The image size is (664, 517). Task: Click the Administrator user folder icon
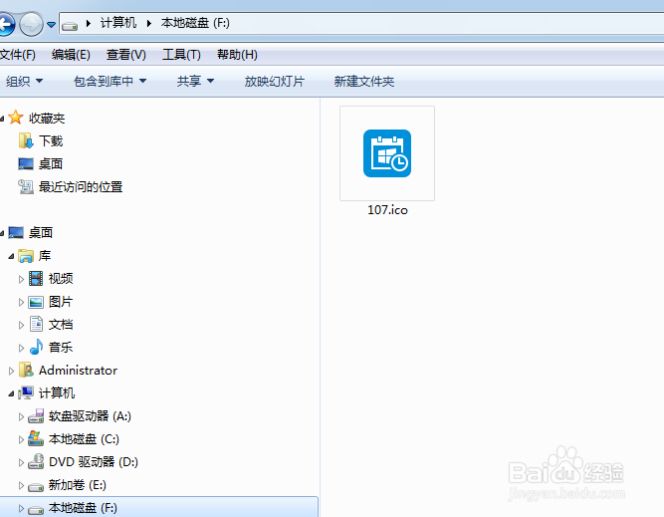pyautogui.click(x=26, y=370)
